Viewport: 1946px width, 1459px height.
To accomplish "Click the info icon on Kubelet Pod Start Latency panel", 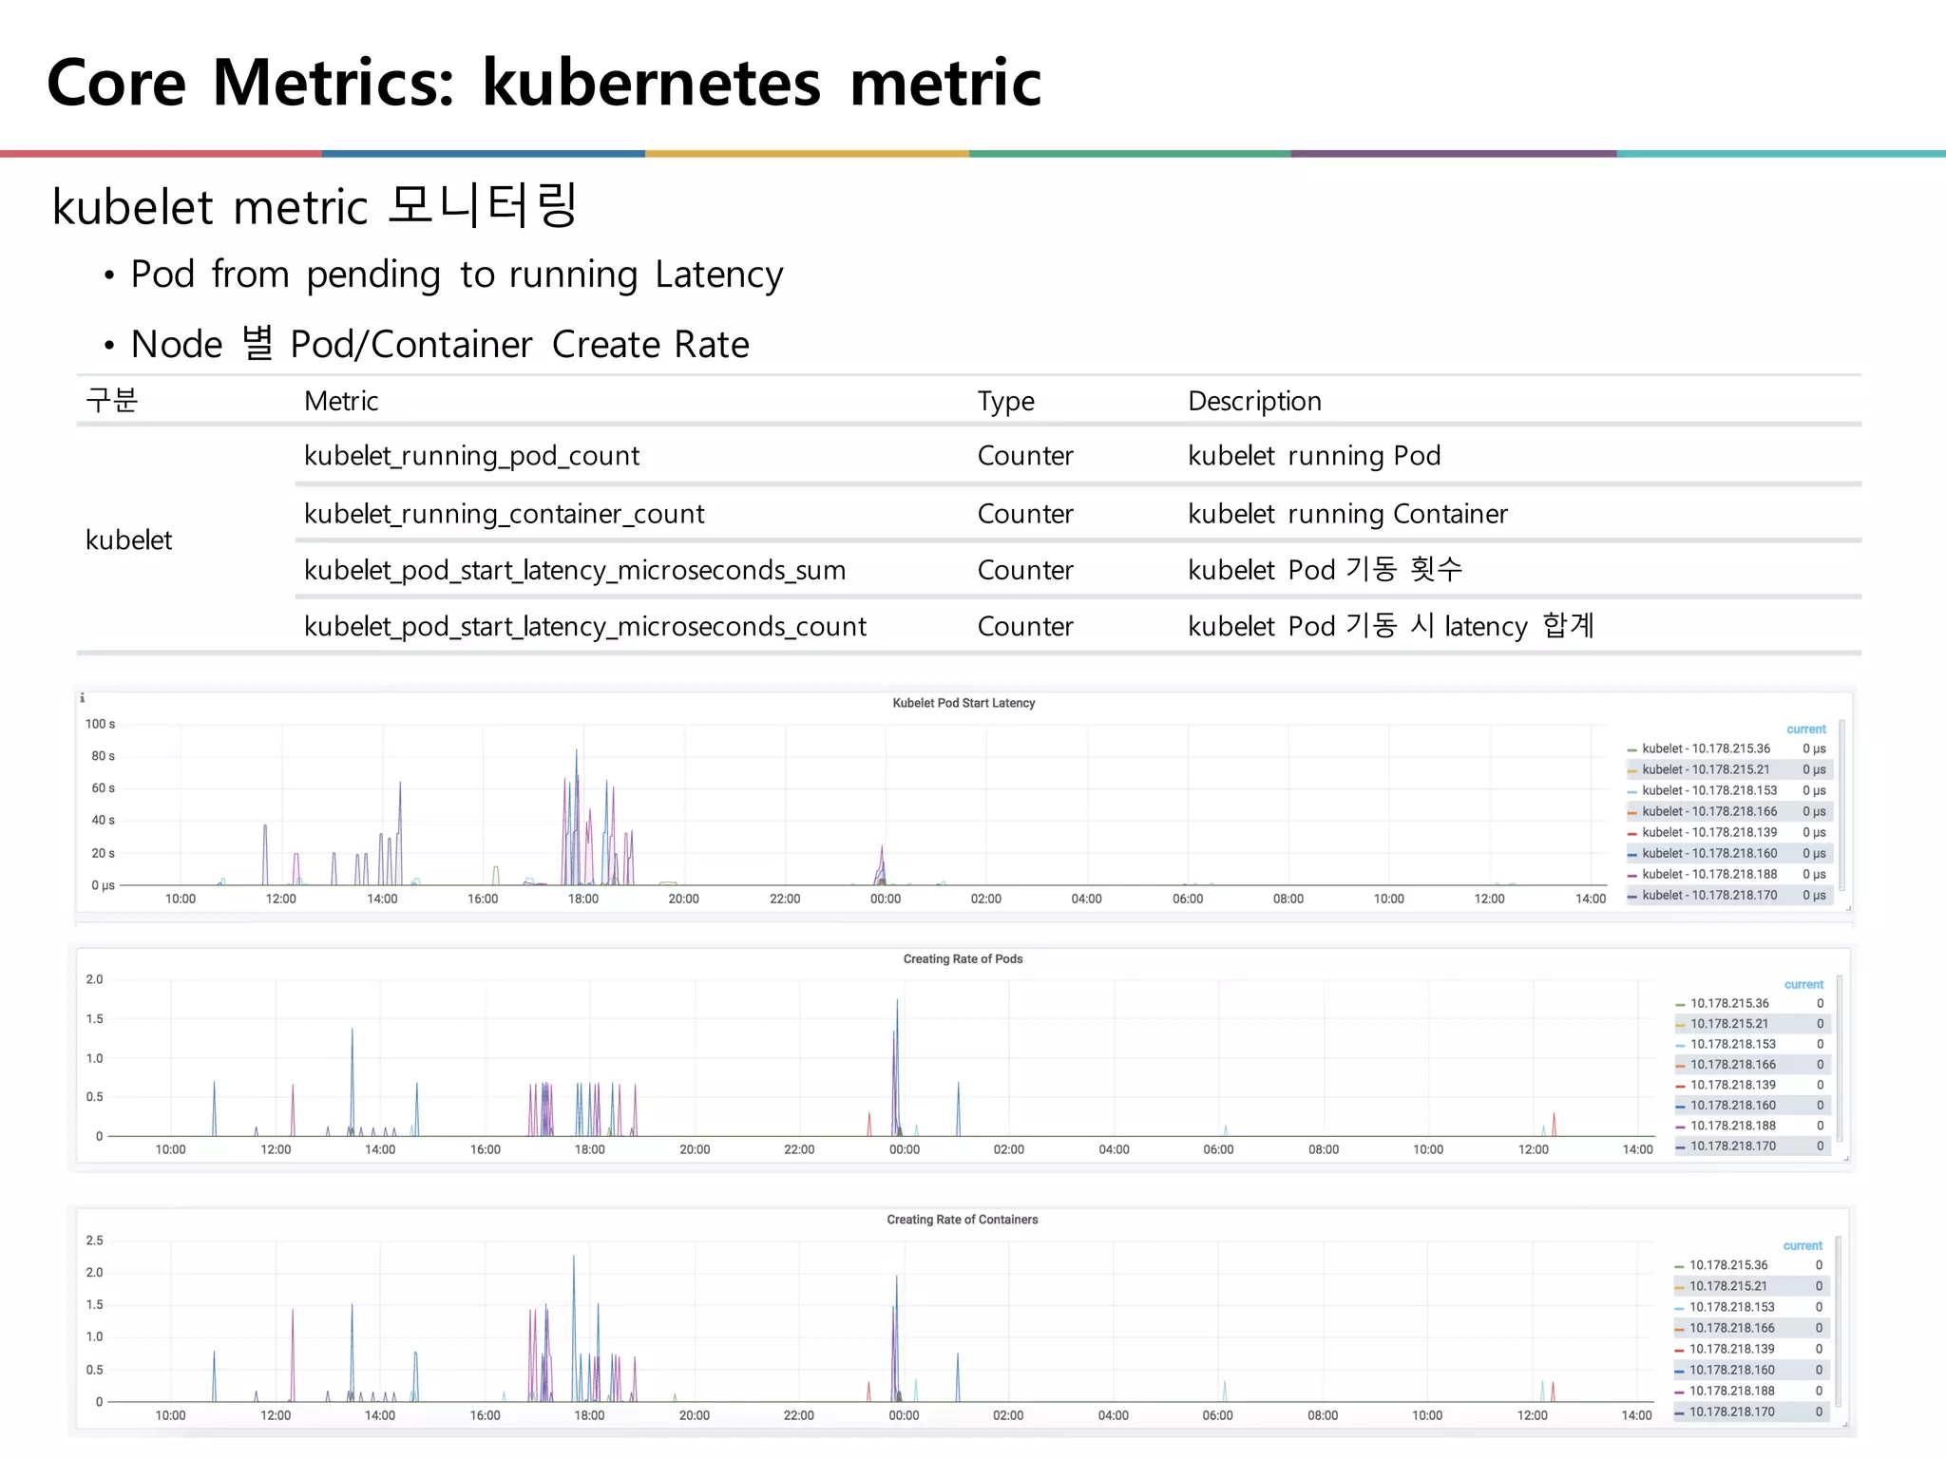I will (83, 698).
